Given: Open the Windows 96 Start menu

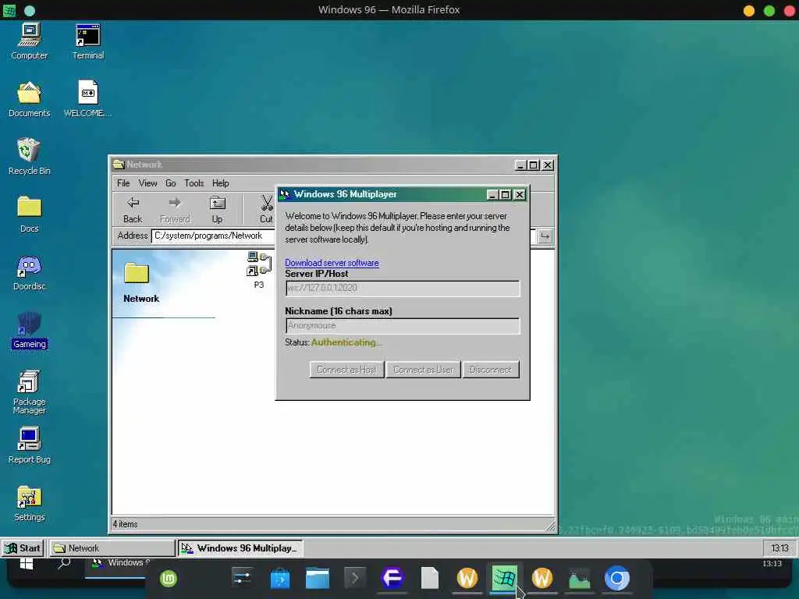Looking at the screenshot, I should 23,548.
